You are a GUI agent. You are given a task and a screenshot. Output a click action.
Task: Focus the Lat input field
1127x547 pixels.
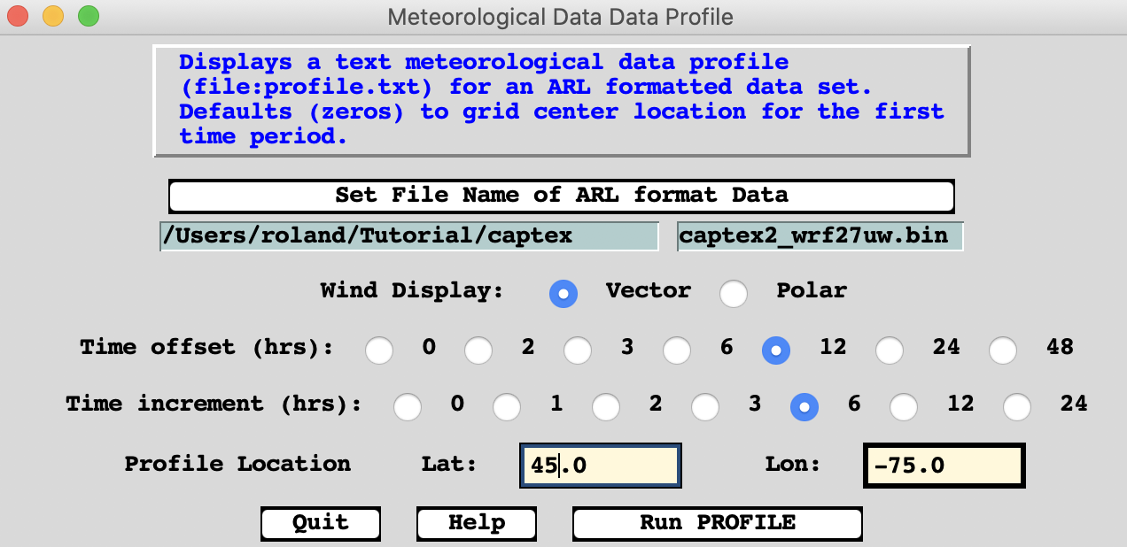click(600, 466)
